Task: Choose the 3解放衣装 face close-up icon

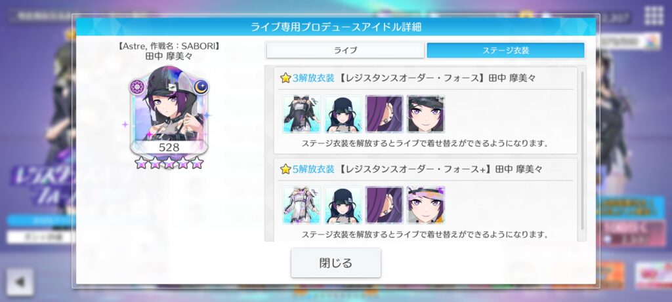Action: [x=425, y=114]
